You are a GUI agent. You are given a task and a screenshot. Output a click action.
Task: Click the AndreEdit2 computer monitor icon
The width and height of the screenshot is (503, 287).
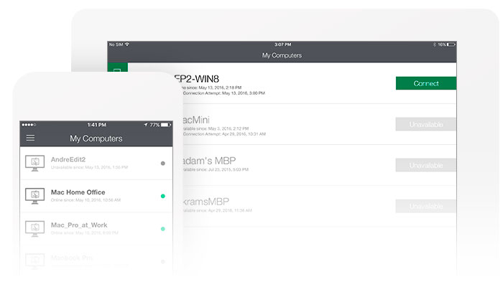(35, 163)
